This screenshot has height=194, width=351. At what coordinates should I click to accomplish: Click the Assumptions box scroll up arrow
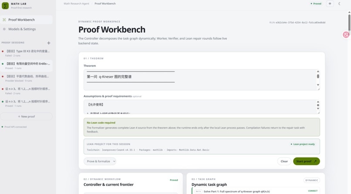coord(318,102)
